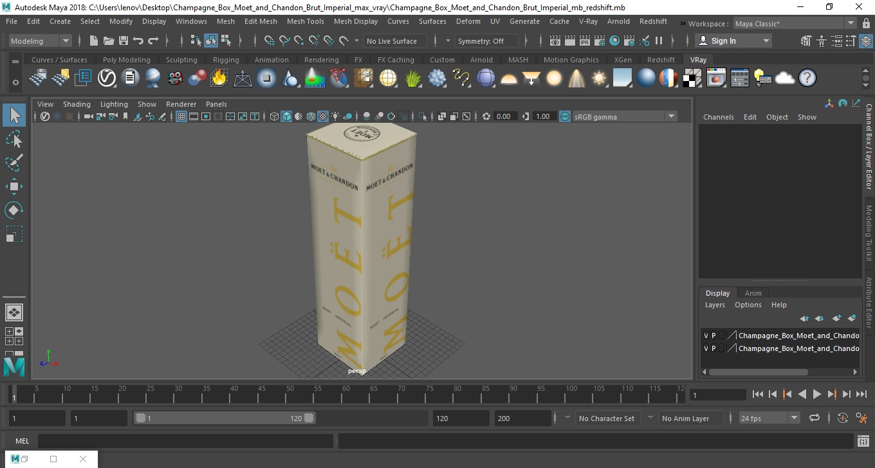Toggle wireframe display in viewport toolbar
The width and height of the screenshot is (875, 468).
pyautogui.click(x=274, y=116)
